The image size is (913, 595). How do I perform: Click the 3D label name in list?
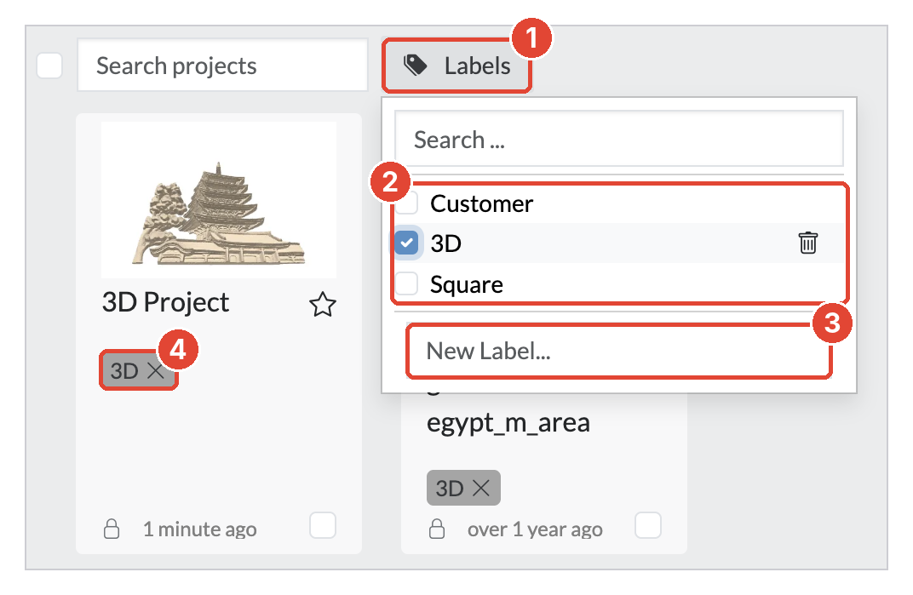pyautogui.click(x=446, y=243)
